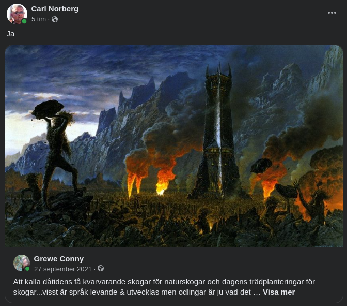The height and width of the screenshot is (306, 347).
Task: Click the dark tower in the painting
Action: (218, 133)
